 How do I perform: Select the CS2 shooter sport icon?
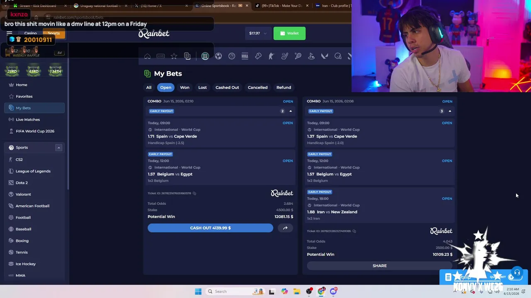(x=271, y=56)
